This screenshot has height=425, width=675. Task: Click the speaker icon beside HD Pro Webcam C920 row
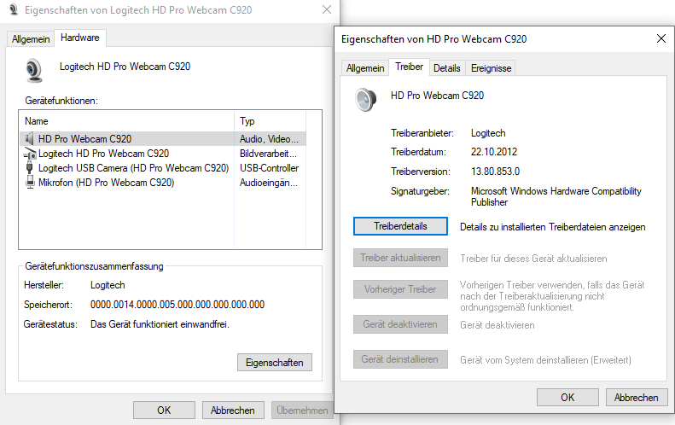tap(29, 138)
